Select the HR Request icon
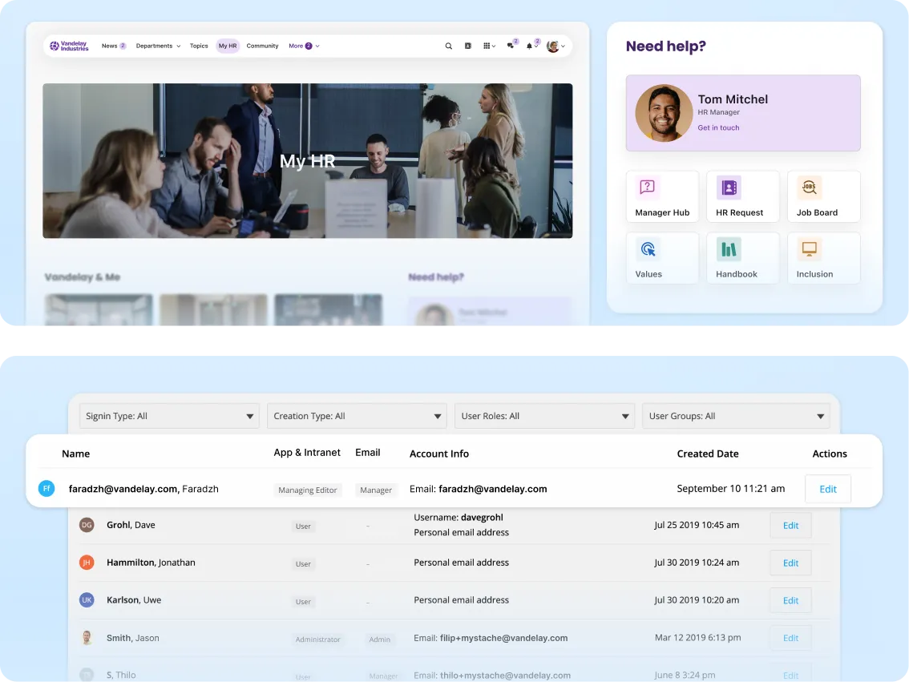 tap(730, 188)
